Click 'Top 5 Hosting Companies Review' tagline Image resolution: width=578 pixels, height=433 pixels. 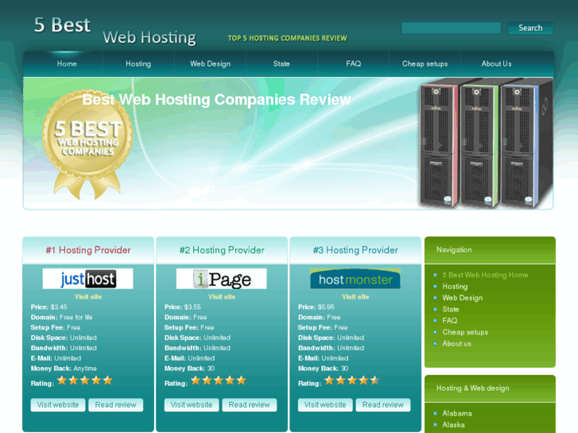click(x=288, y=38)
